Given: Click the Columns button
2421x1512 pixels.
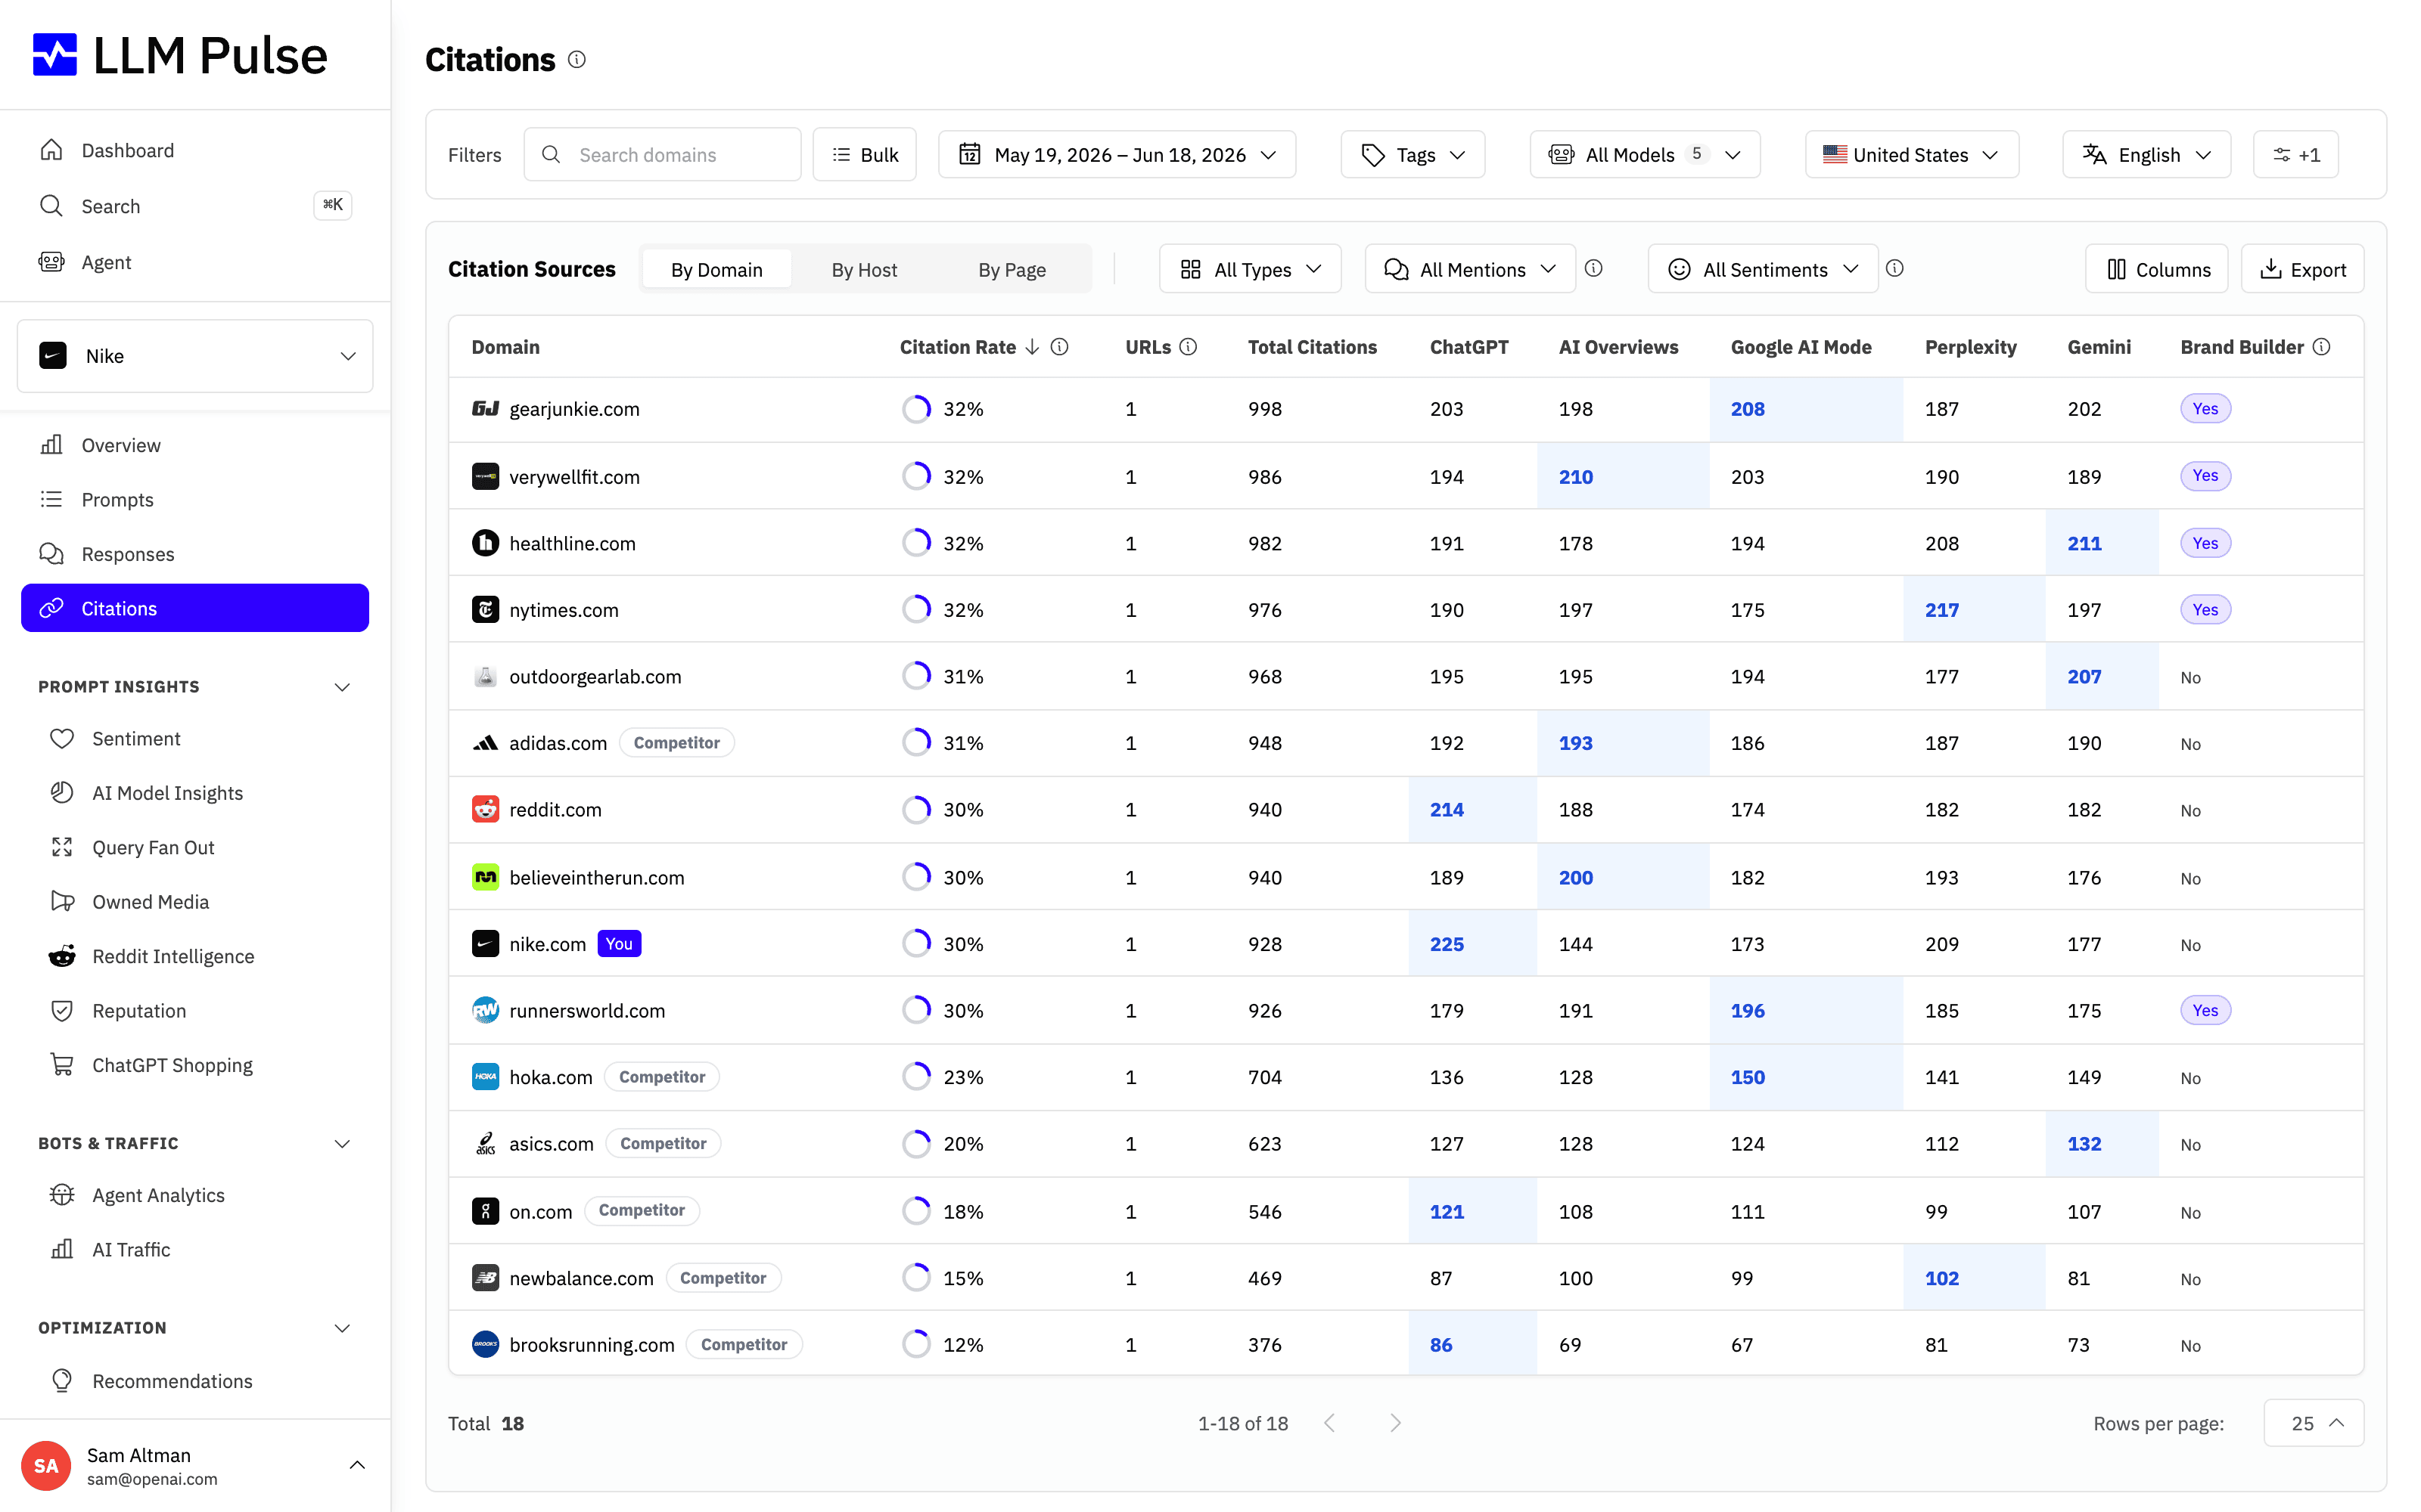Looking at the screenshot, I should 2157,269.
